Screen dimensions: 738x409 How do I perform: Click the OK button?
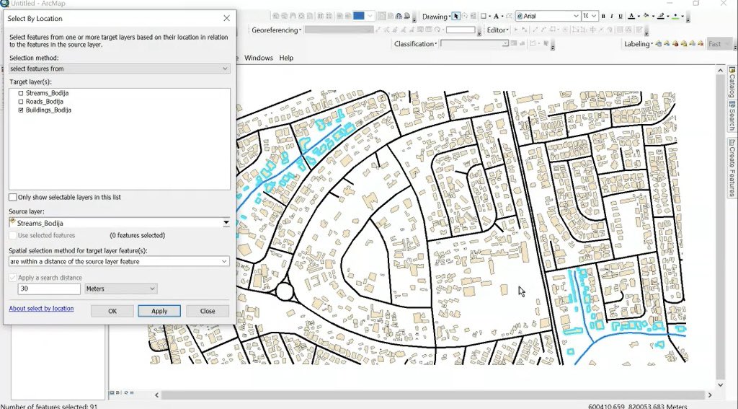(x=112, y=311)
